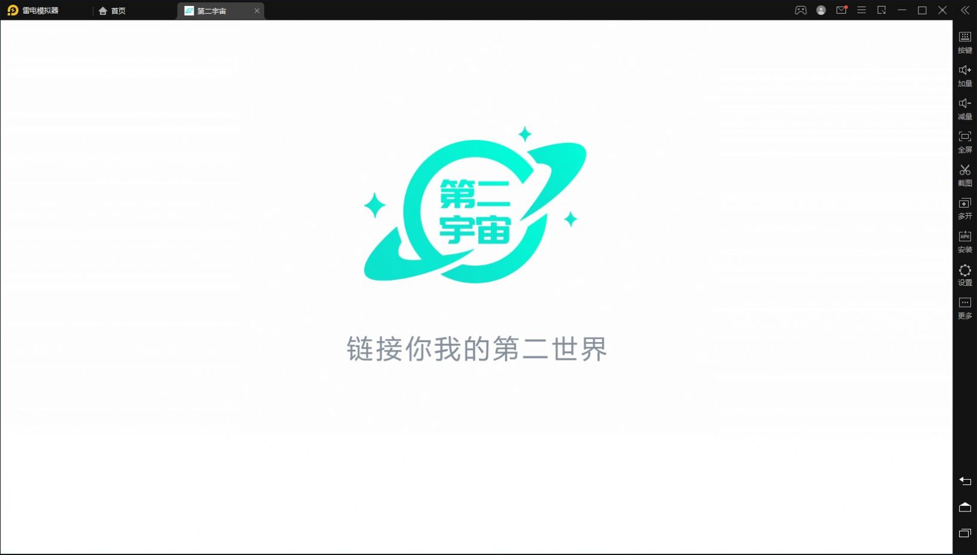The width and height of the screenshot is (977, 555).
Task: Check messages via mail icon with red dot
Action: pos(842,10)
